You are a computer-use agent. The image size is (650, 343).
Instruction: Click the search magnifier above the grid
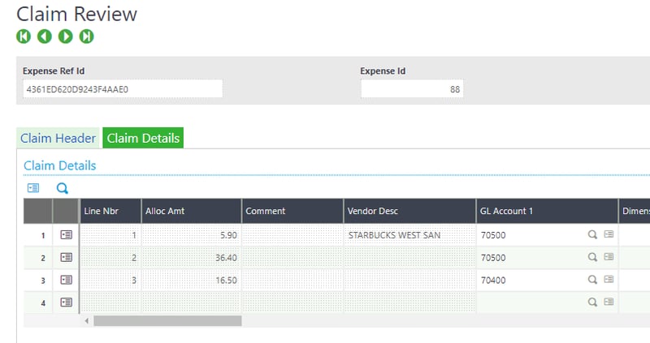pyautogui.click(x=62, y=188)
